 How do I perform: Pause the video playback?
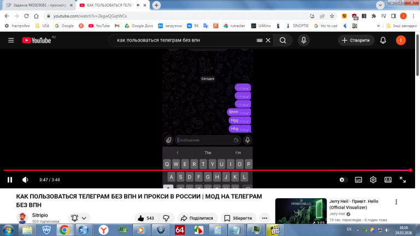tap(10, 180)
